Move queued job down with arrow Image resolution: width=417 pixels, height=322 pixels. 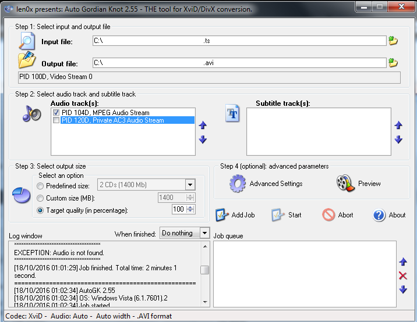click(403, 289)
